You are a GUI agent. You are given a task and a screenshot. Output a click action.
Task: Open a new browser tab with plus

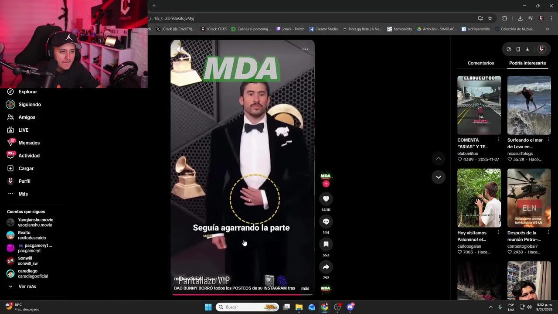click(154, 6)
